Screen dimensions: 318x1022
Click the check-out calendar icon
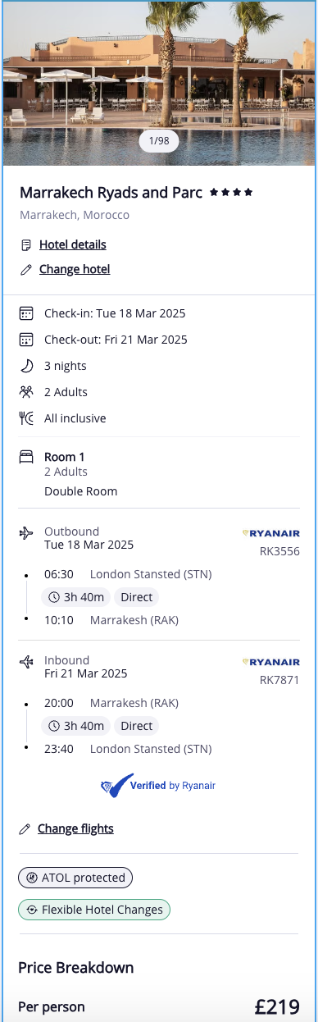(26, 340)
